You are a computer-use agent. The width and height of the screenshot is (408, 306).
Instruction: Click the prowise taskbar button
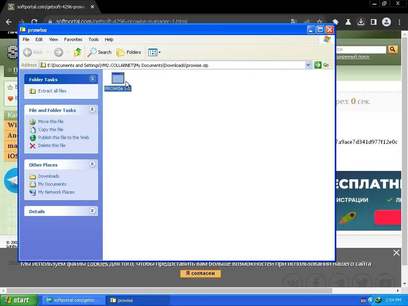coord(138,300)
